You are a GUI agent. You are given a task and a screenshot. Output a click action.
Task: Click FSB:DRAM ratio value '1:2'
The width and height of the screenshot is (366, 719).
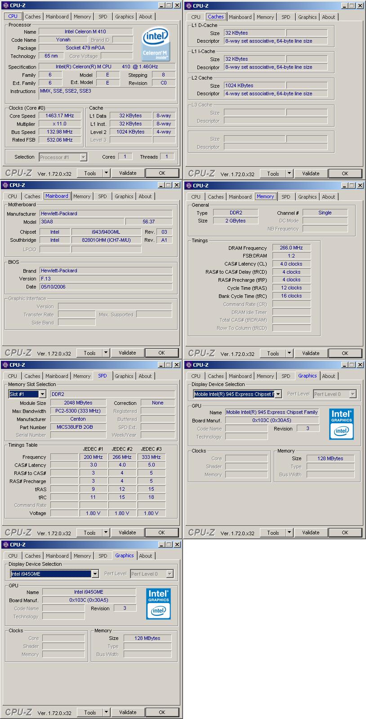[291, 256]
